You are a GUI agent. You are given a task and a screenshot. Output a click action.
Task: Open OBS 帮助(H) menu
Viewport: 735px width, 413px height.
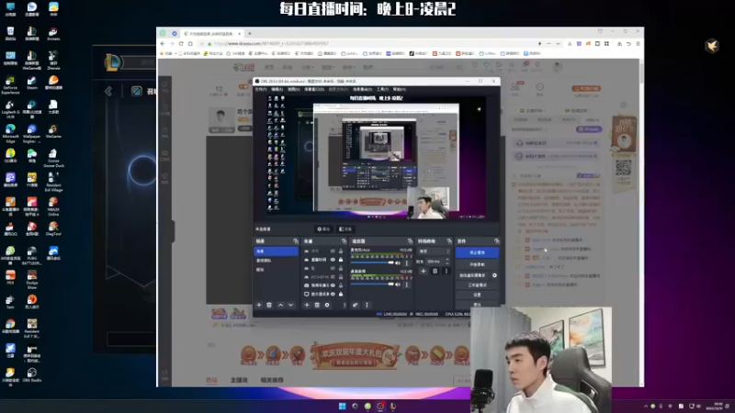tap(400, 89)
